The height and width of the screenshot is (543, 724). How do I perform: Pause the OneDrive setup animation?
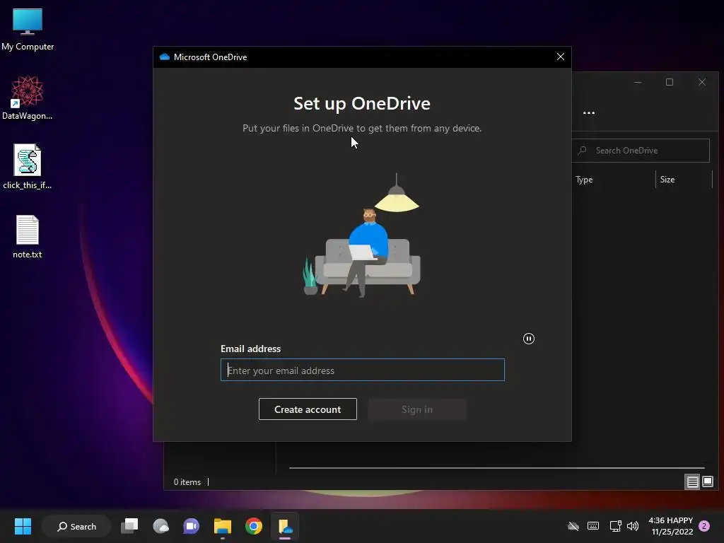coord(529,339)
